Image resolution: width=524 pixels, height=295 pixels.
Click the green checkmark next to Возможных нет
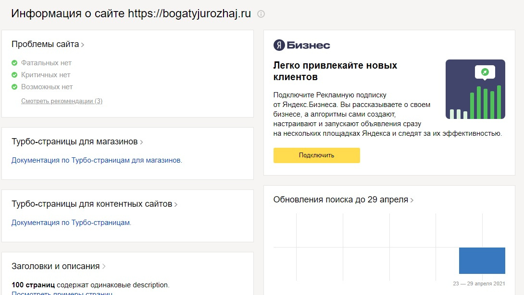pyautogui.click(x=14, y=87)
